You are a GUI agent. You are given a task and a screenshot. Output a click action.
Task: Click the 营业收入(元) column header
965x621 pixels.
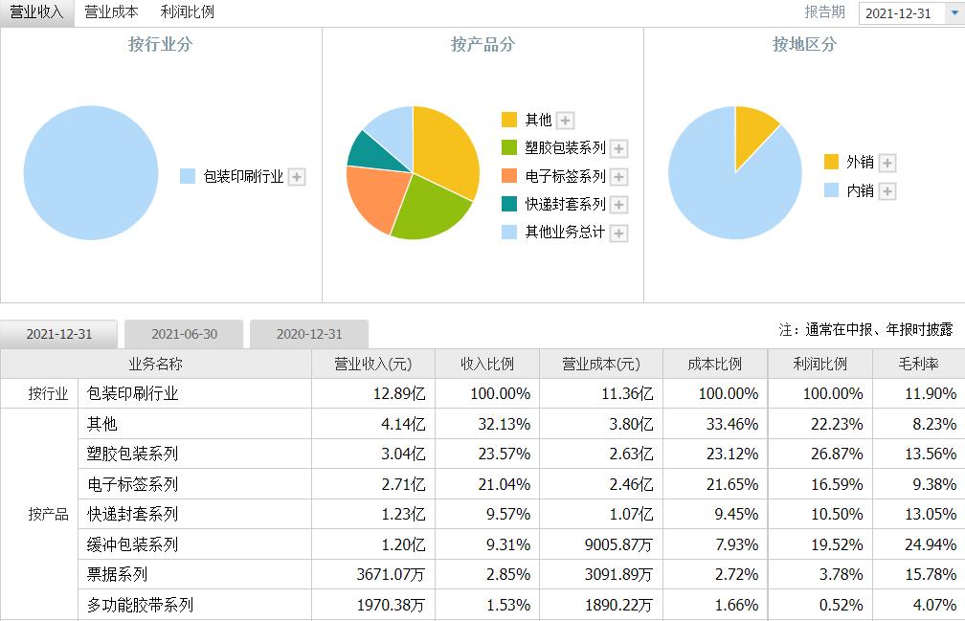[372, 364]
